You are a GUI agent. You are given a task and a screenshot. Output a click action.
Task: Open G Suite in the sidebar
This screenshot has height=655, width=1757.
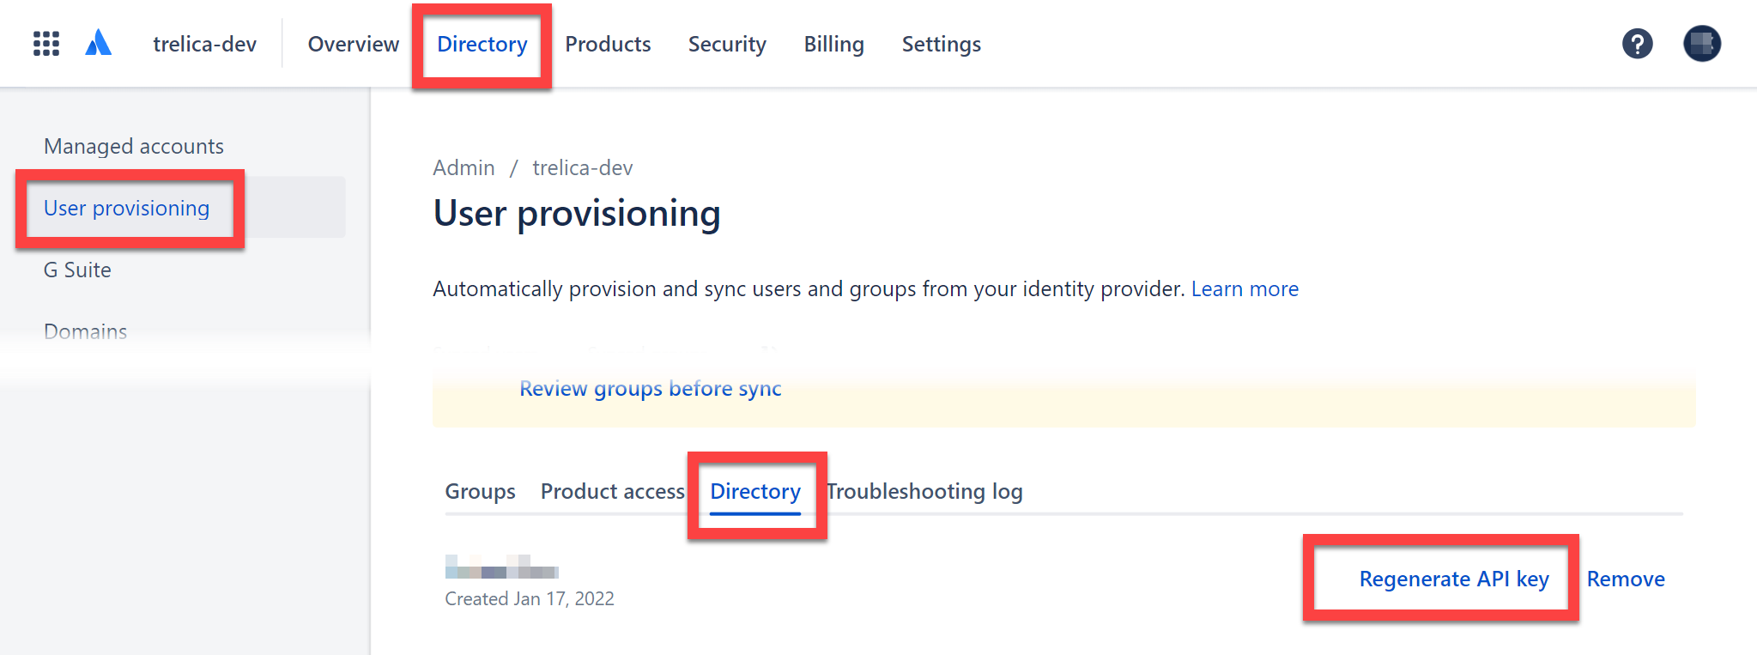77,270
